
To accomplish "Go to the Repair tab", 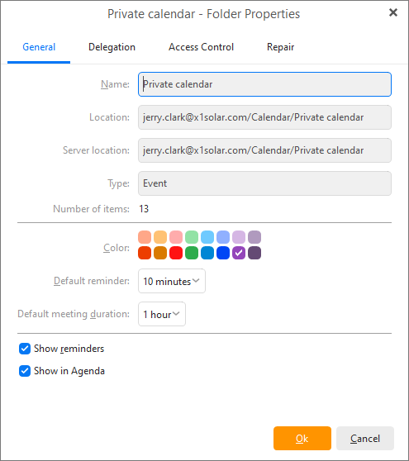I will 280,47.
